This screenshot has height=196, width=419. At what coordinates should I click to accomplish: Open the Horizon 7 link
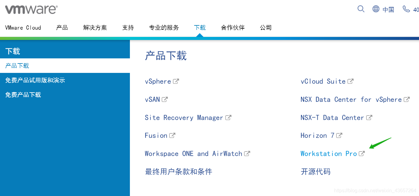(317, 135)
